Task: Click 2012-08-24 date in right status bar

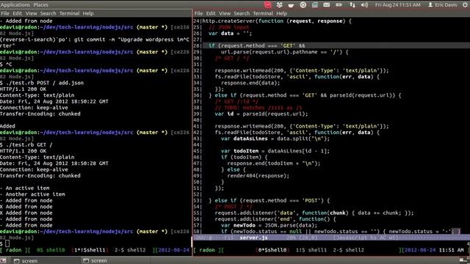Action: coord(419,250)
